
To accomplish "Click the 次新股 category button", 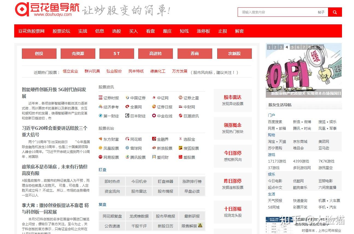I will [234, 54].
